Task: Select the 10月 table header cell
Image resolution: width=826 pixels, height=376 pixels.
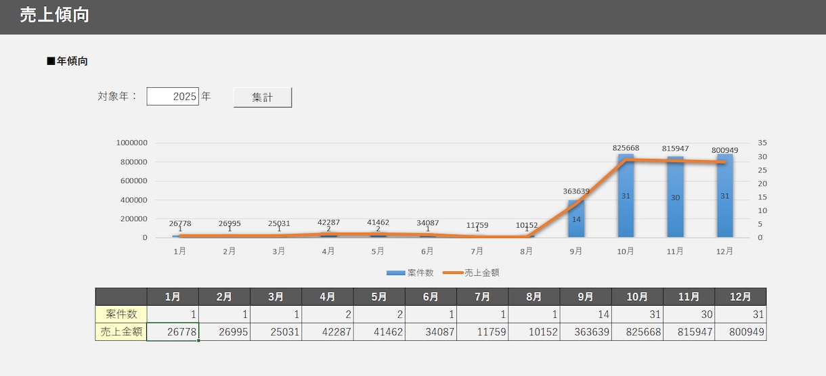Action: (x=637, y=297)
